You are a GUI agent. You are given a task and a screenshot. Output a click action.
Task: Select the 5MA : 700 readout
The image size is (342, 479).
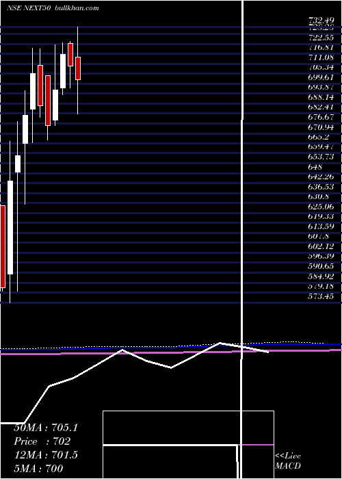[38, 468]
